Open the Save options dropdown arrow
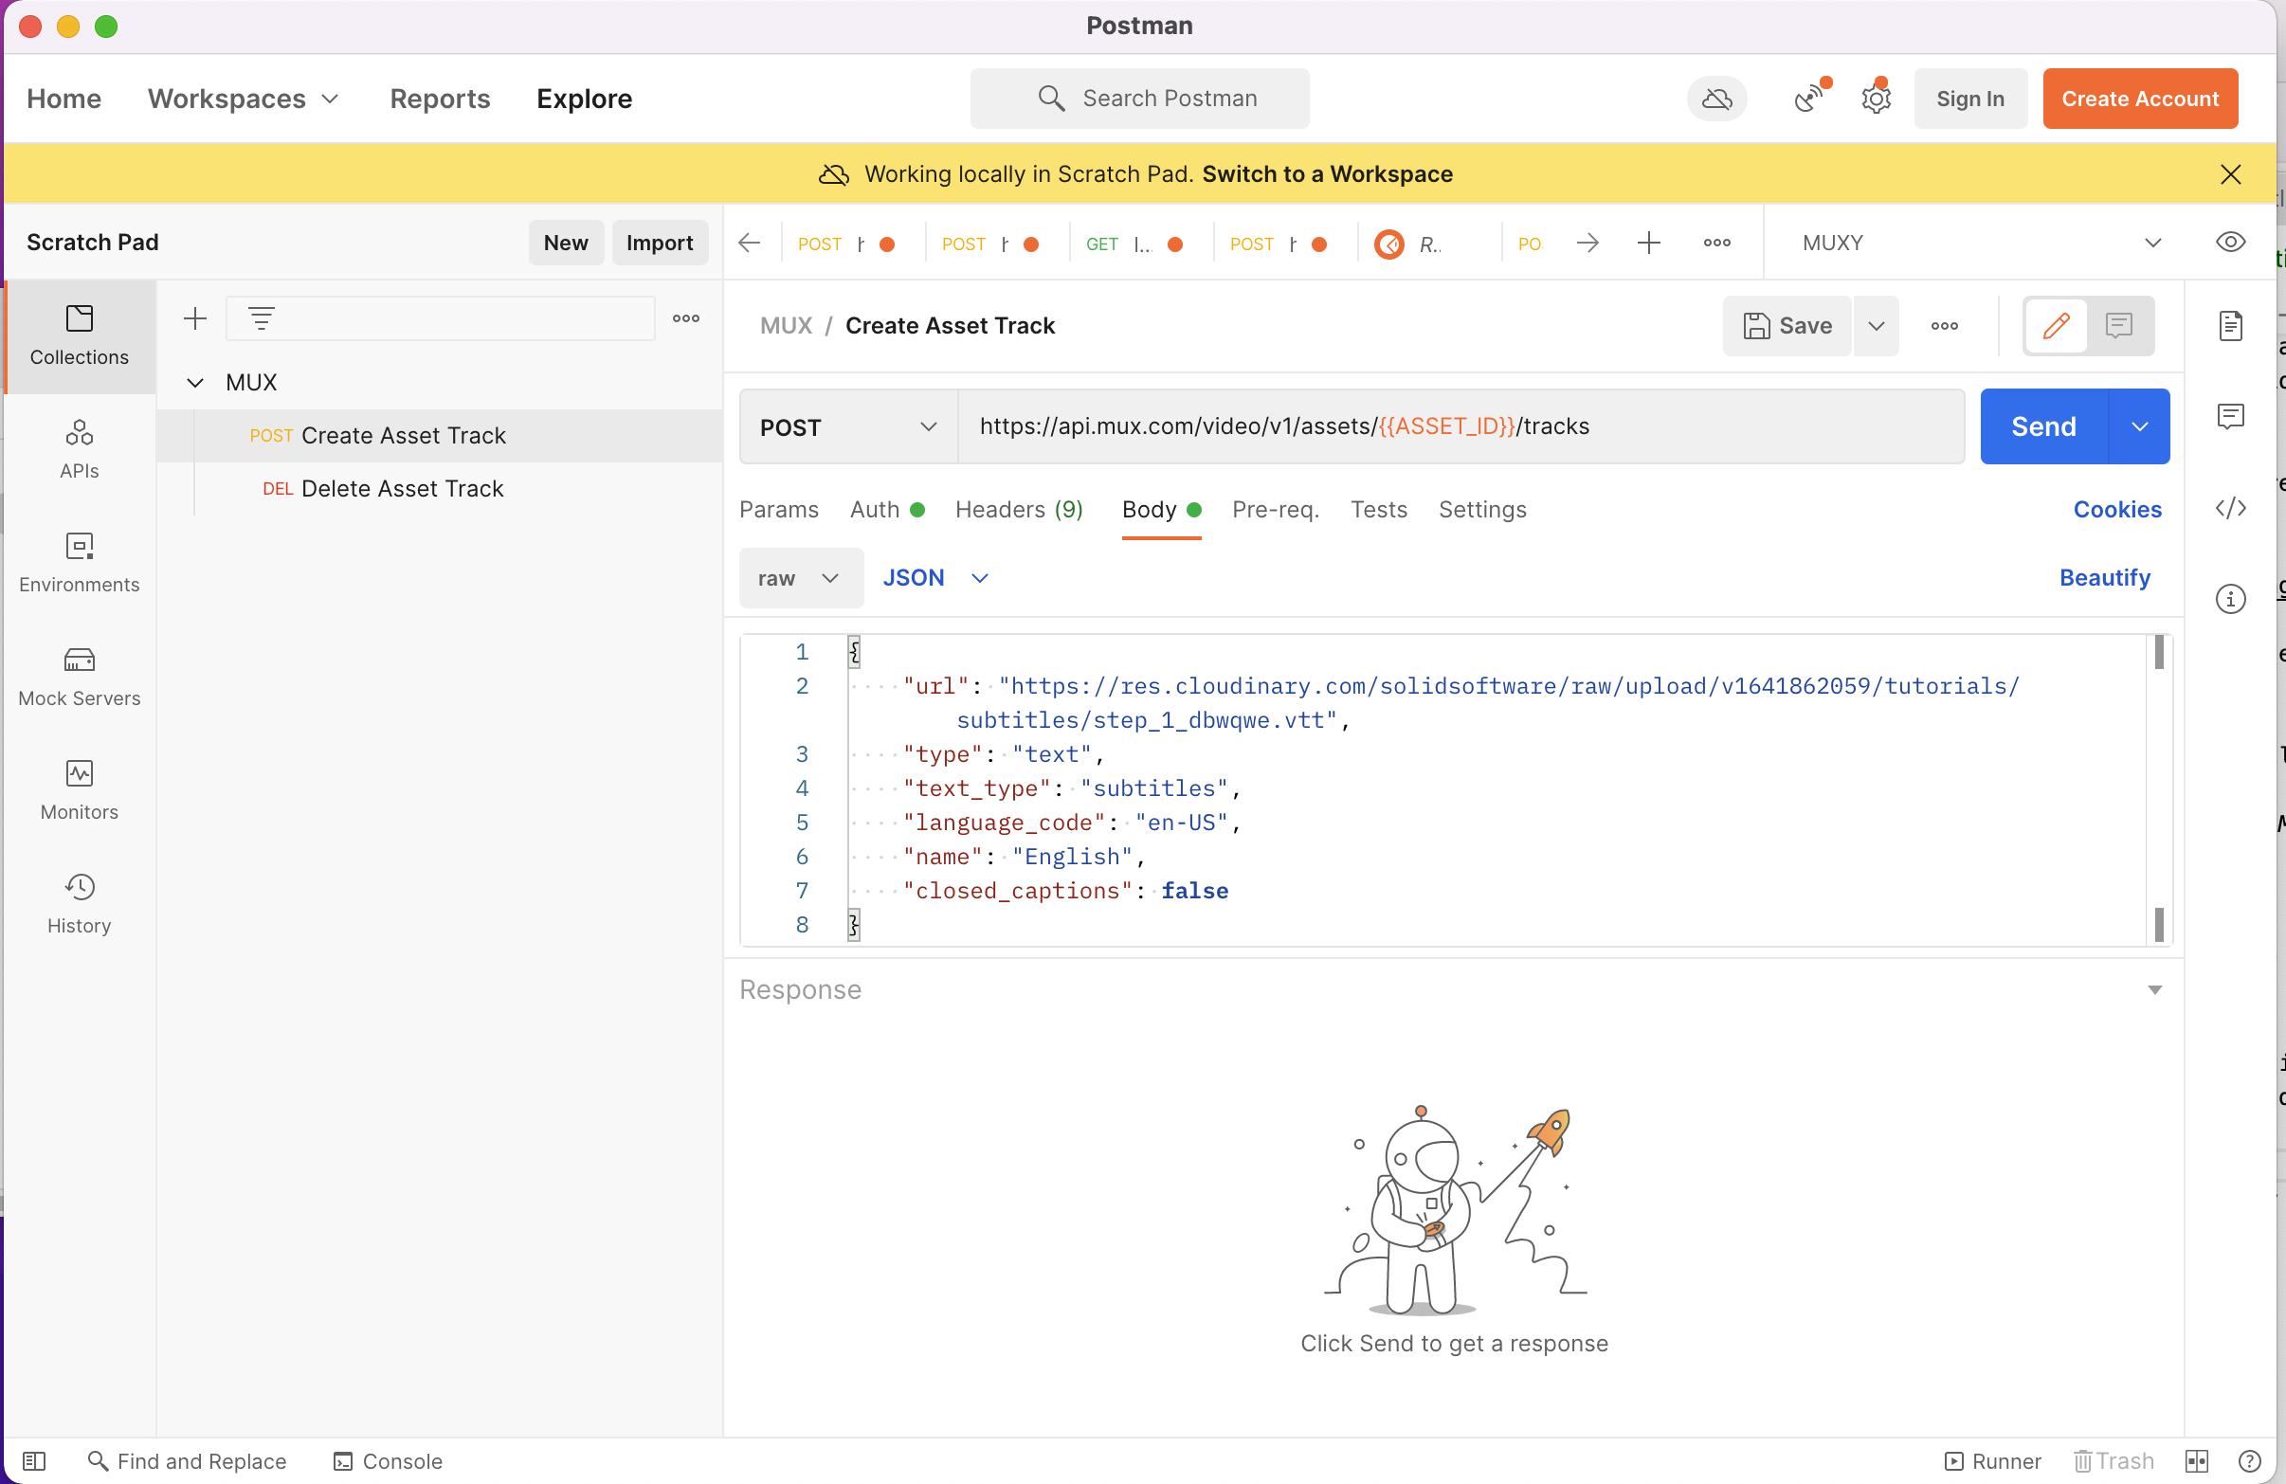This screenshot has width=2286, height=1484. point(1876,326)
